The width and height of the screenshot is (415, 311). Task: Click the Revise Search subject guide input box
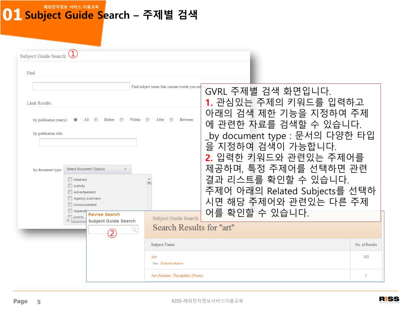point(113,230)
